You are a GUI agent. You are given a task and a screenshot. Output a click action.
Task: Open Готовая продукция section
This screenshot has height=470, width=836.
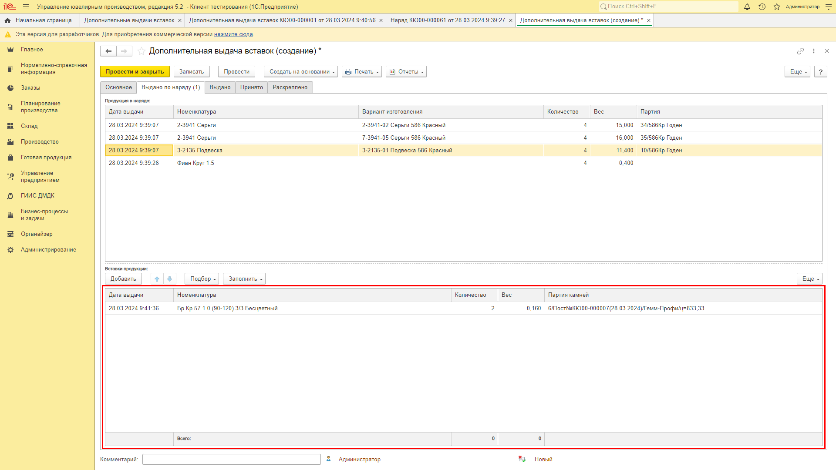[x=46, y=158]
